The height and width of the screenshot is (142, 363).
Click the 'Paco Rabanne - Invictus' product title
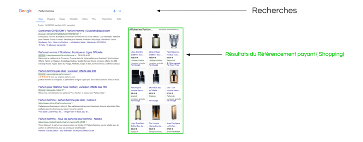pos(173,54)
